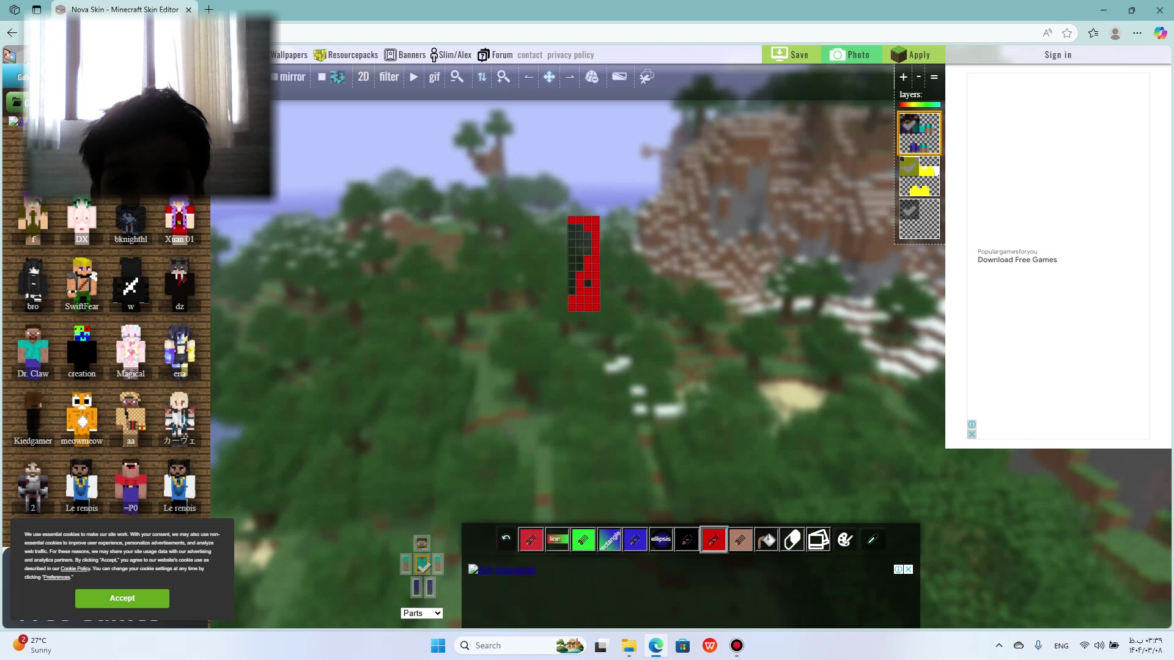Click the undo arrow icon in the tools bar

506,538
